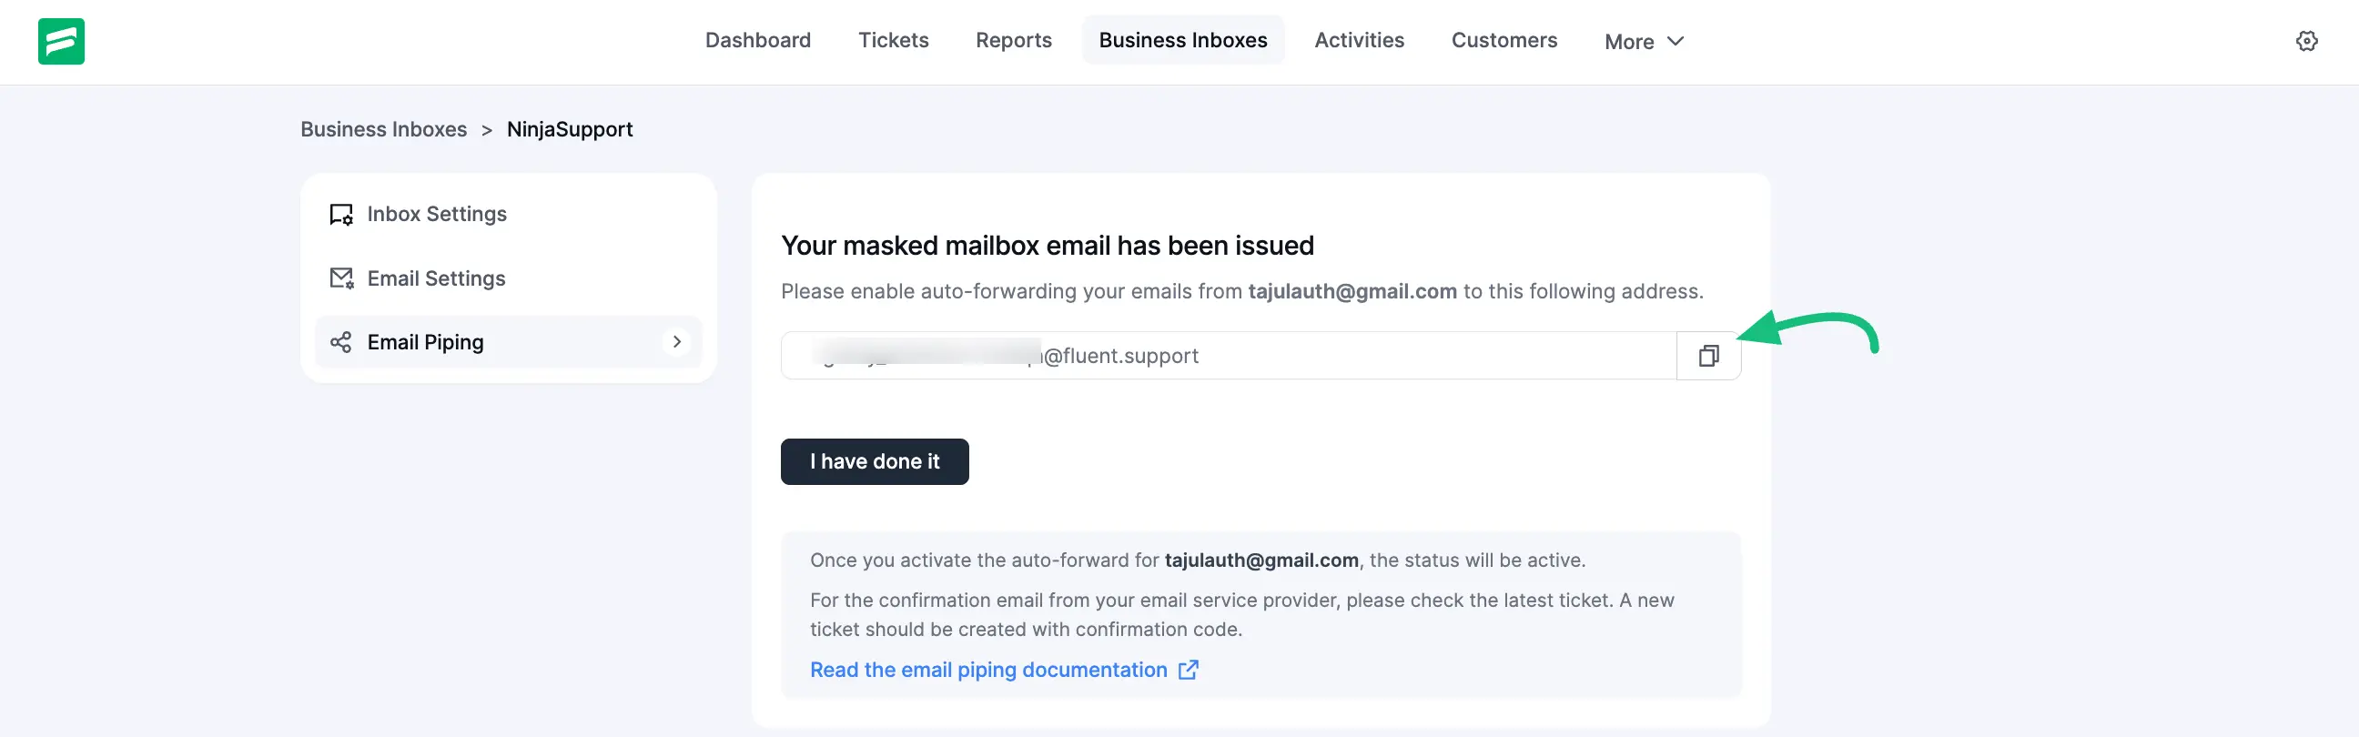2359x737 pixels.
Task: Click the Fluent Support logo
Action: click(60, 40)
